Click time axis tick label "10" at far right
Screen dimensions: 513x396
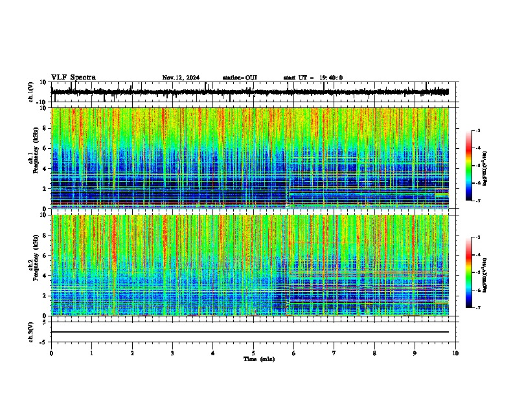[455, 353]
